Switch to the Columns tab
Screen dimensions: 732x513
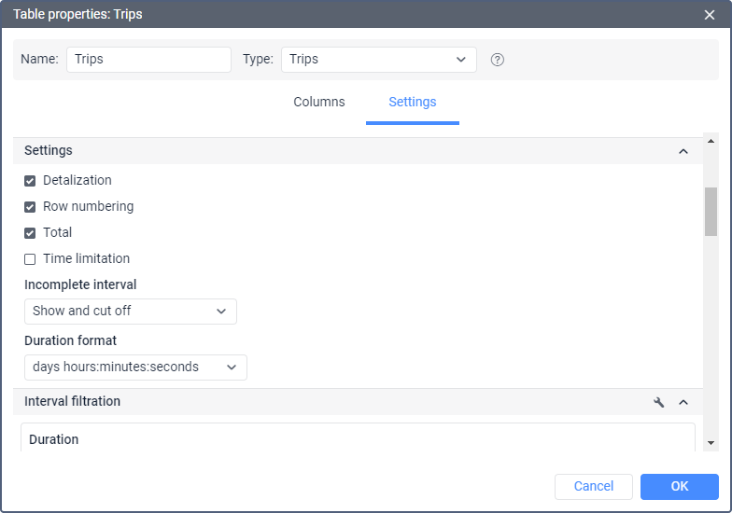pyautogui.click(x=319, y=103)
